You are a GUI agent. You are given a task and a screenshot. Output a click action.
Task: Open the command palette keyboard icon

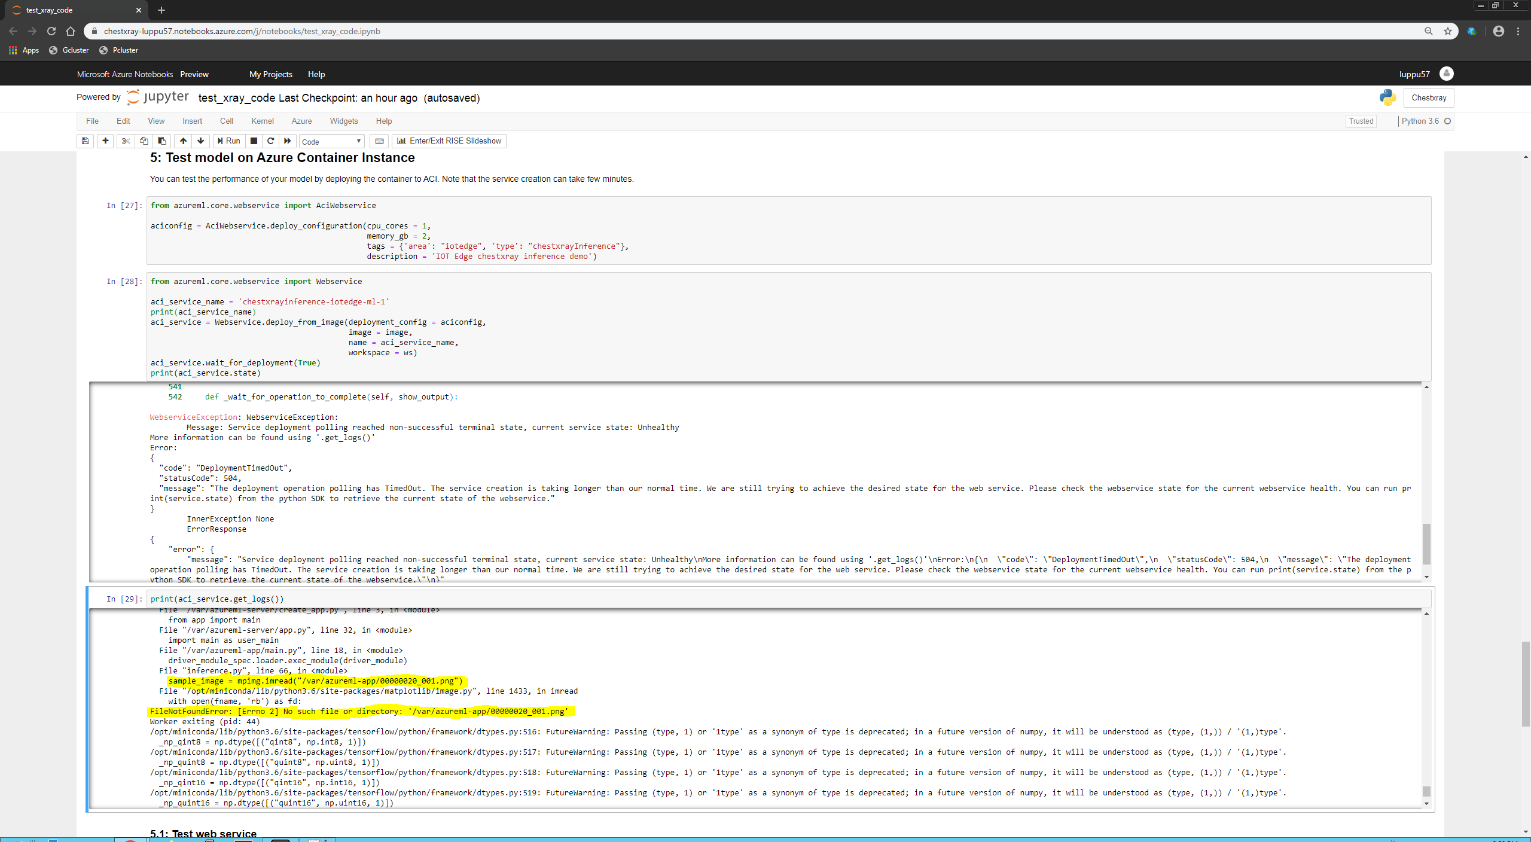click(x=379, y=141)
